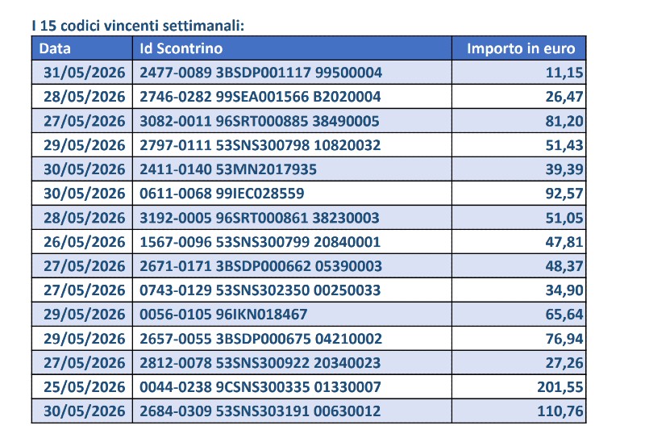Click amount cell 11,15

[564, 73]
